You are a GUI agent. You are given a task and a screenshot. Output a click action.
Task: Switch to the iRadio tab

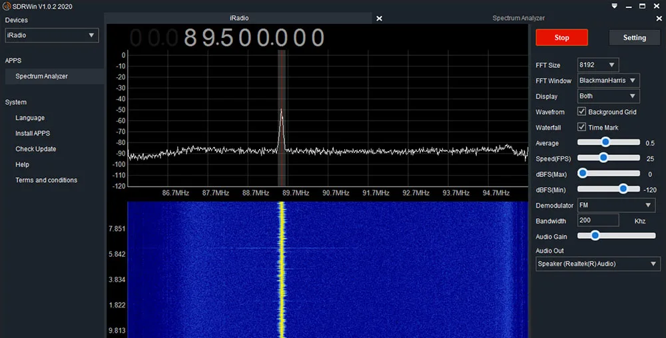pos(239,18)
